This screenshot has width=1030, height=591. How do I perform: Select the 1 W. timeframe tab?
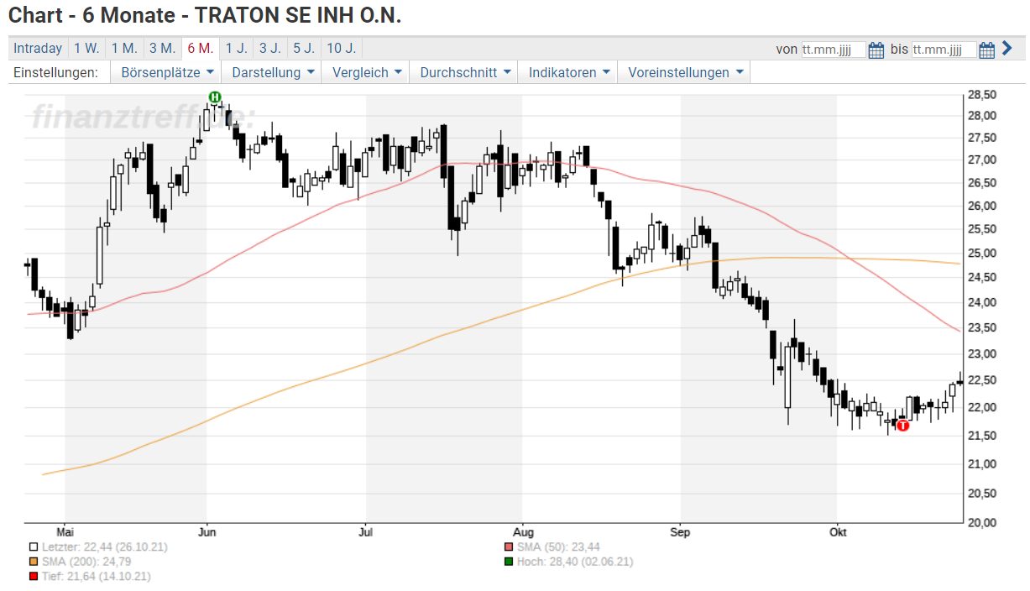pos(86,48)
